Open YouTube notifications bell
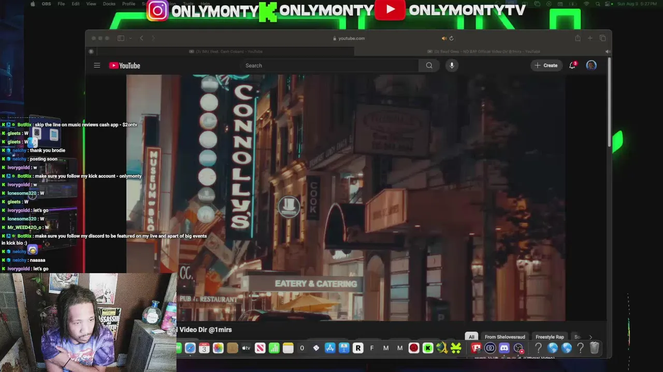The height and width of the screenshot is (372, 663). click(x=572, y=66)
